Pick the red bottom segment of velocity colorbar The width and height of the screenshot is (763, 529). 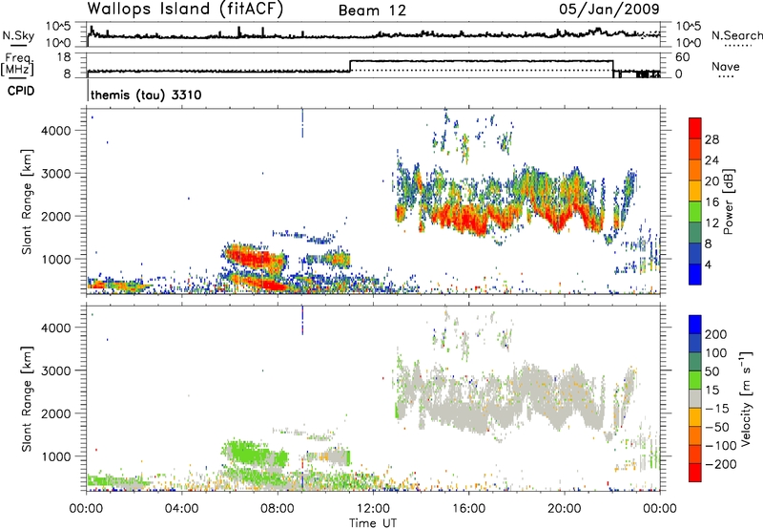[695, 473]
